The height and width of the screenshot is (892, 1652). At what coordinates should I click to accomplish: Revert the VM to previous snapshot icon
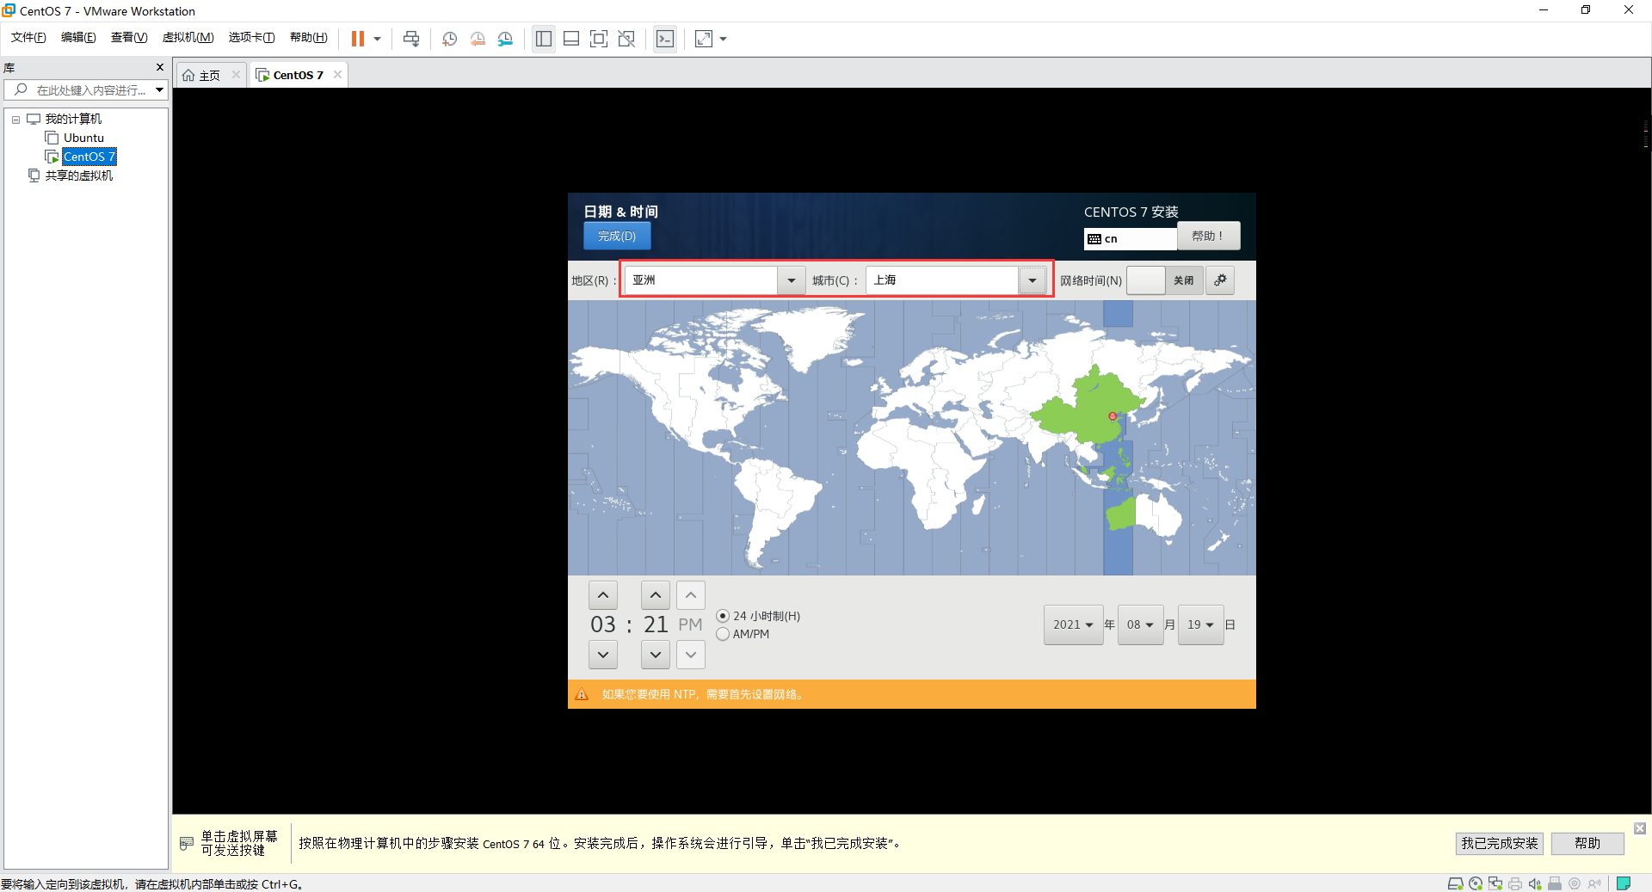(x=478, y=39)
